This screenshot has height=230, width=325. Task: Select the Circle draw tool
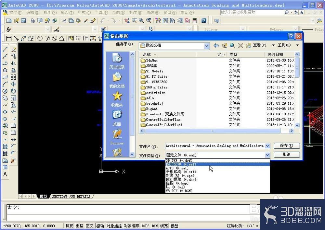tap(5, 91)
